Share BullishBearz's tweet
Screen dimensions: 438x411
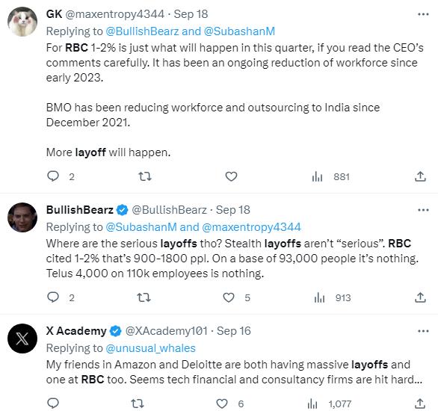click(420, 297)
